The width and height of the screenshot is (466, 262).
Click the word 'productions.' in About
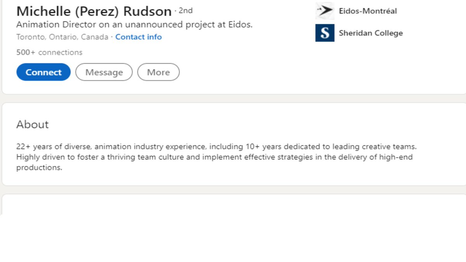pos(39,168)
